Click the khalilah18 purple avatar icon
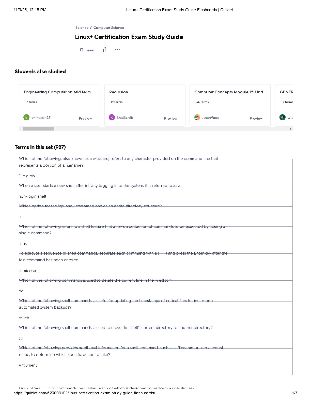The width and height of the screenshot is (311, 403). pos(112,117)
